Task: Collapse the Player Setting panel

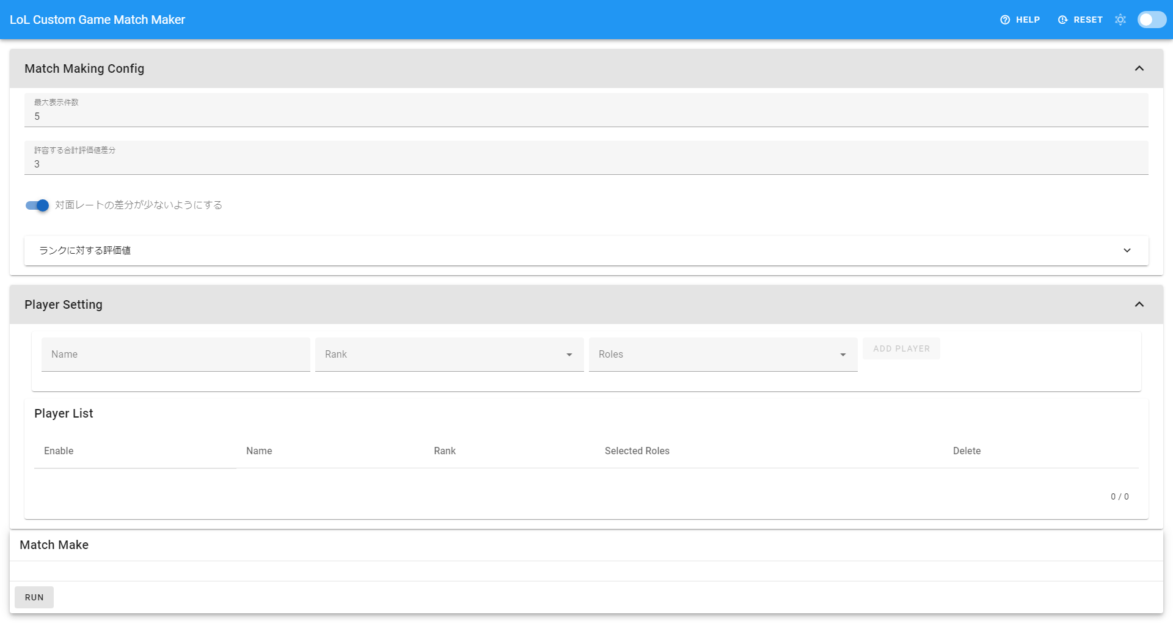Action: point(1139,304)
